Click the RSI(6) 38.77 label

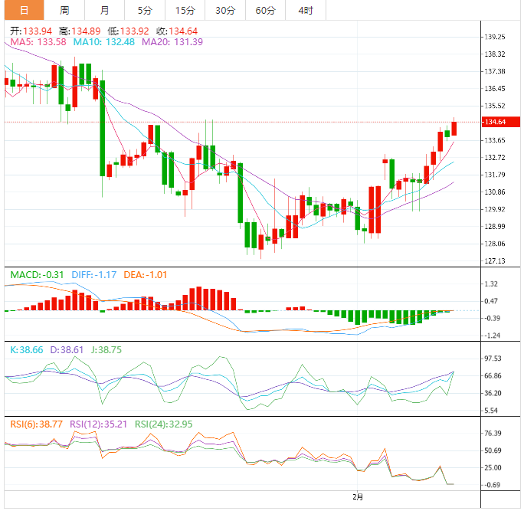click(37, 424)
